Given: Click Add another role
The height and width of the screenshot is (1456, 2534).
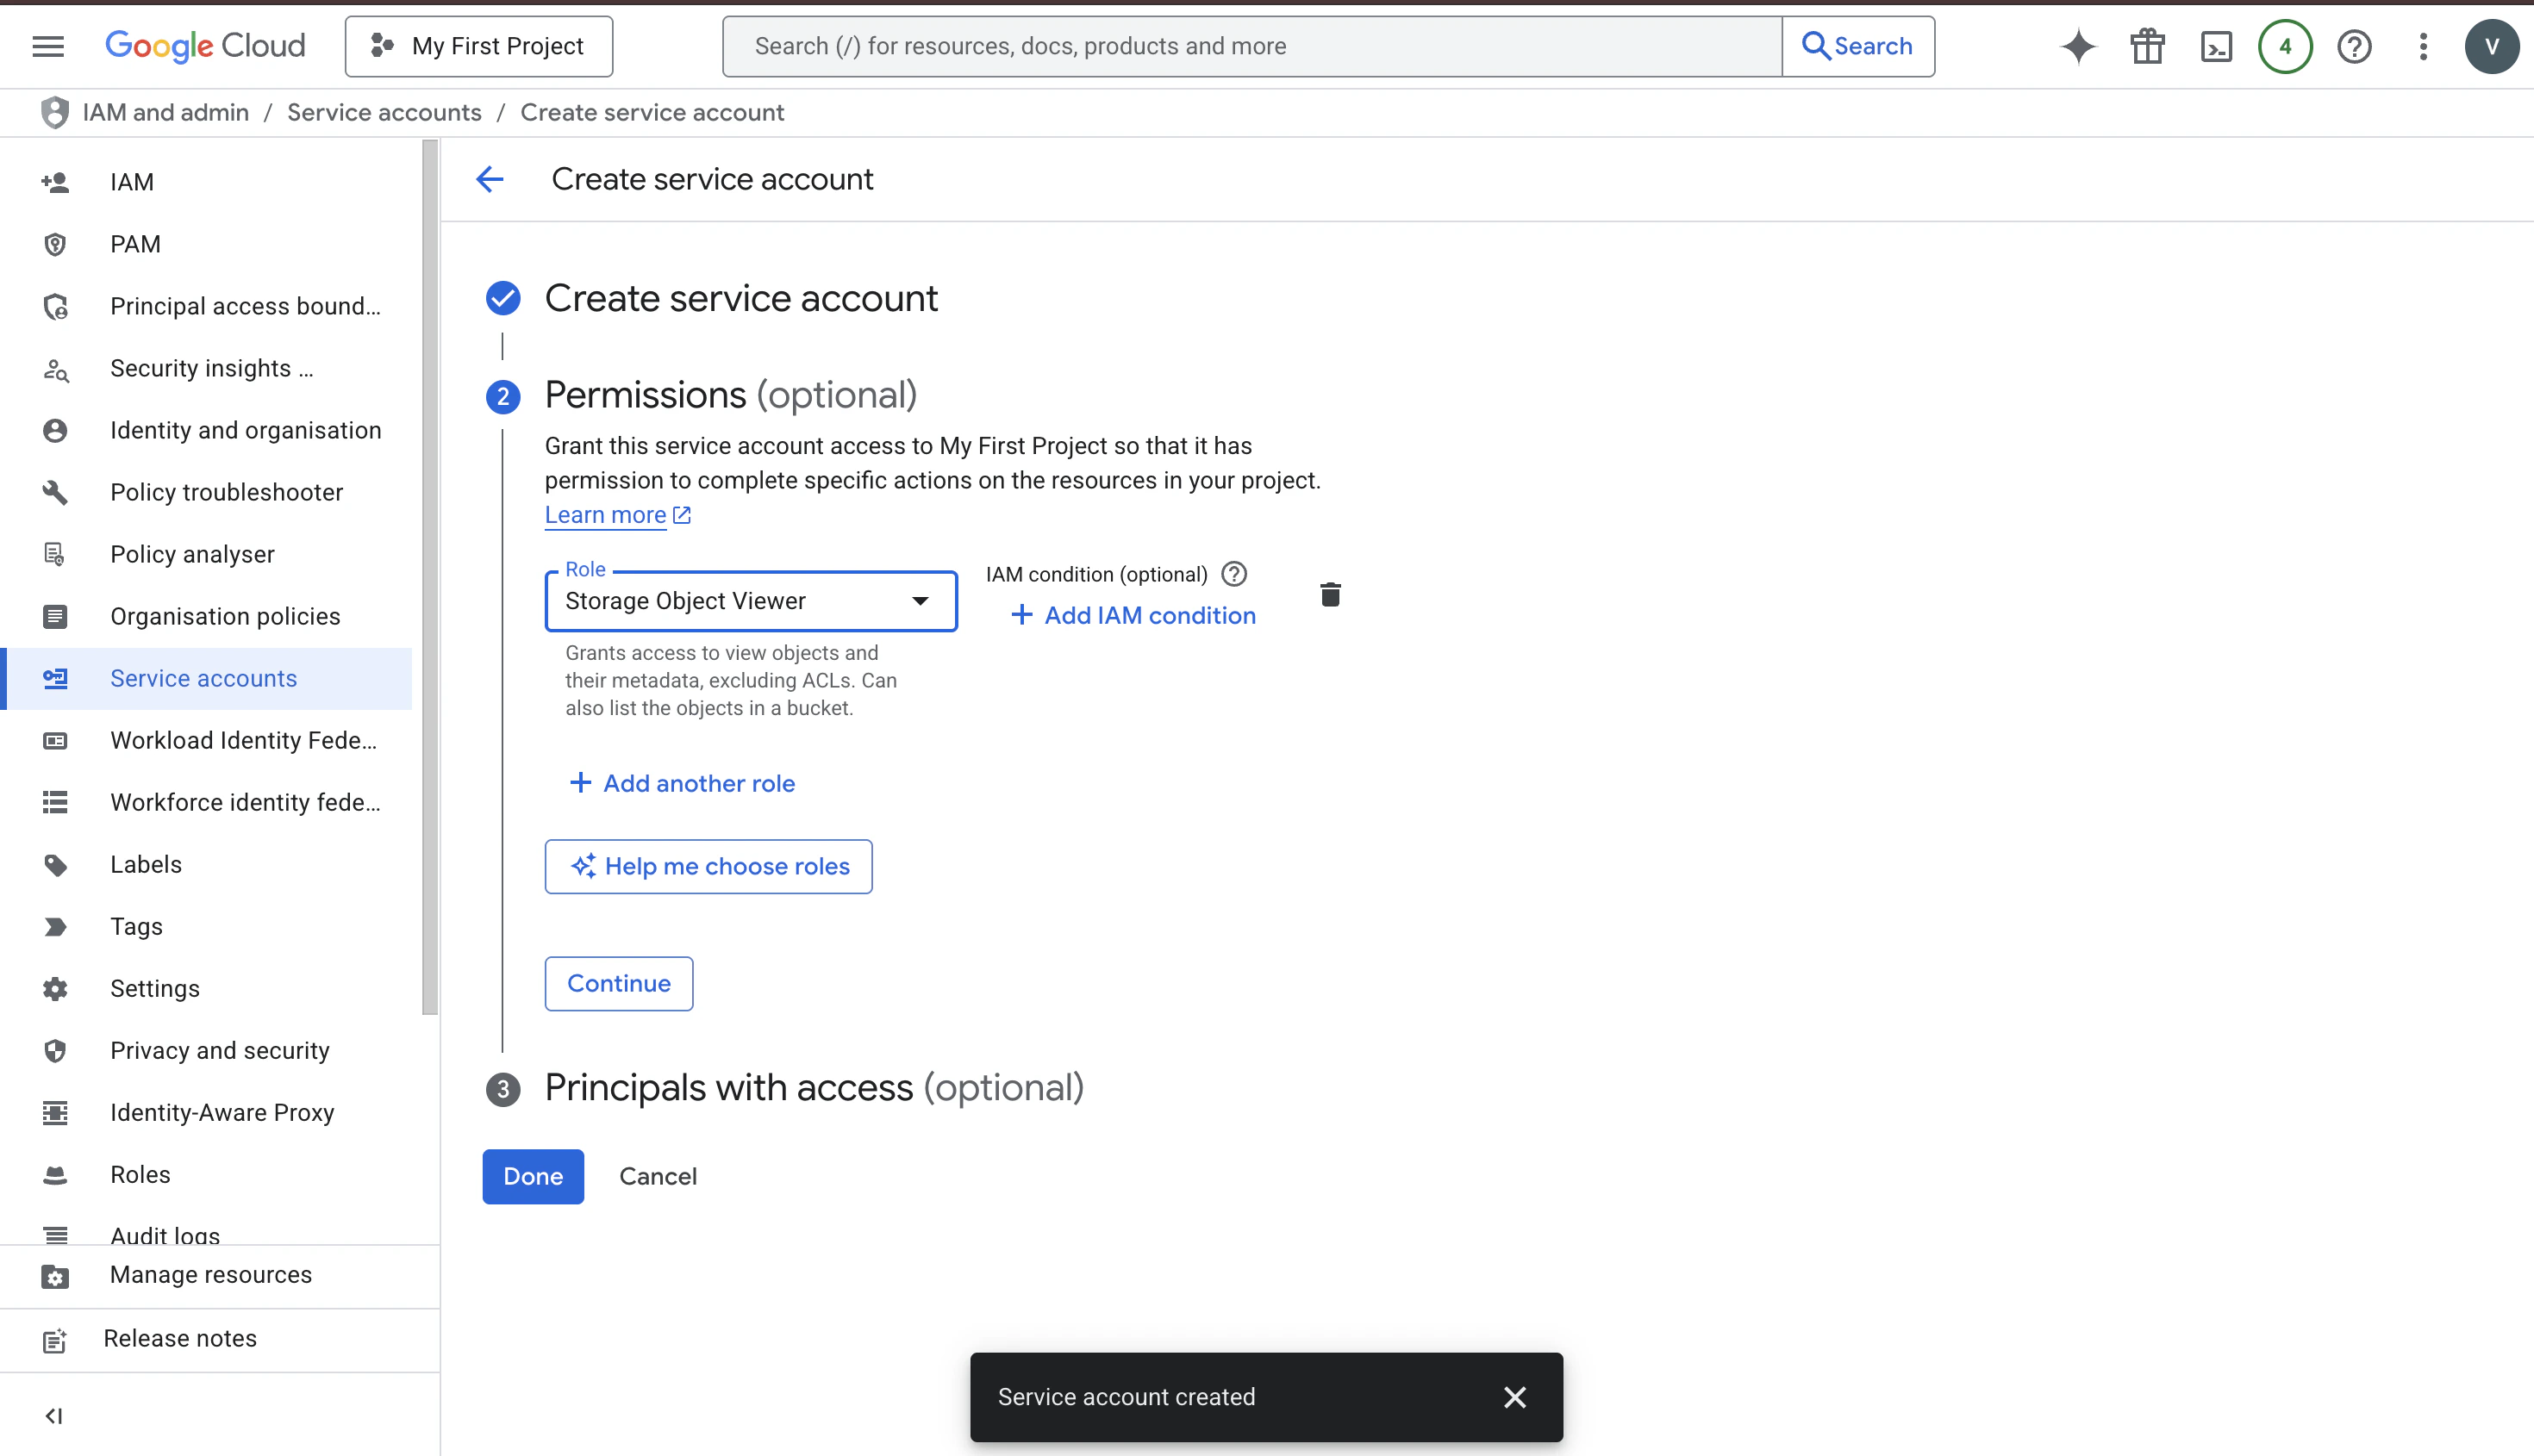Looking at the screenshot, I should 681,783.
